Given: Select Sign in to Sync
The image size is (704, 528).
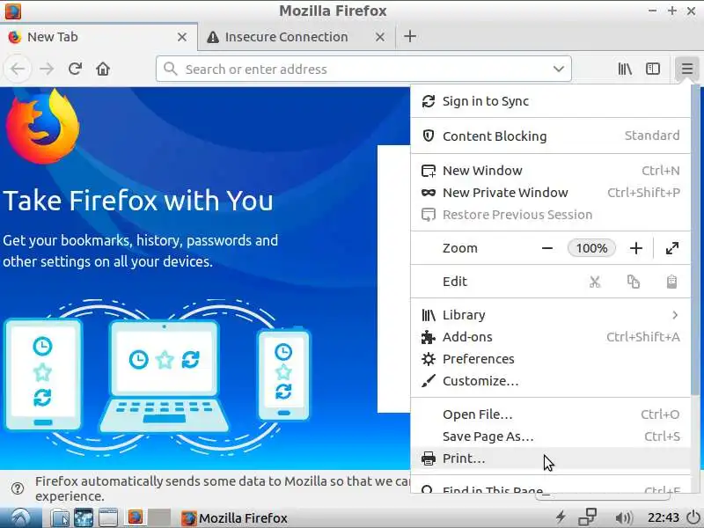Looking at the screenshot, I should pos(551,101).
